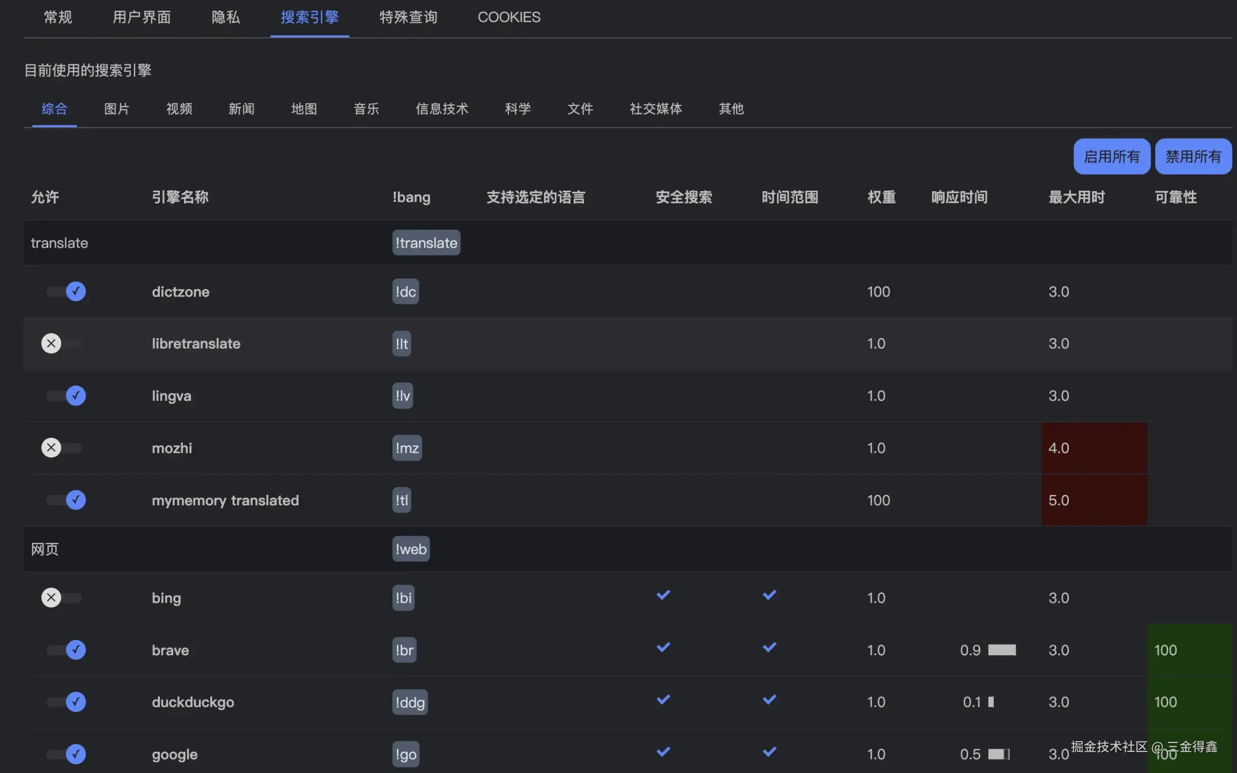Select the 图片 category tab
Viewport: 1237px width, 773px height.
click(117, 109)
